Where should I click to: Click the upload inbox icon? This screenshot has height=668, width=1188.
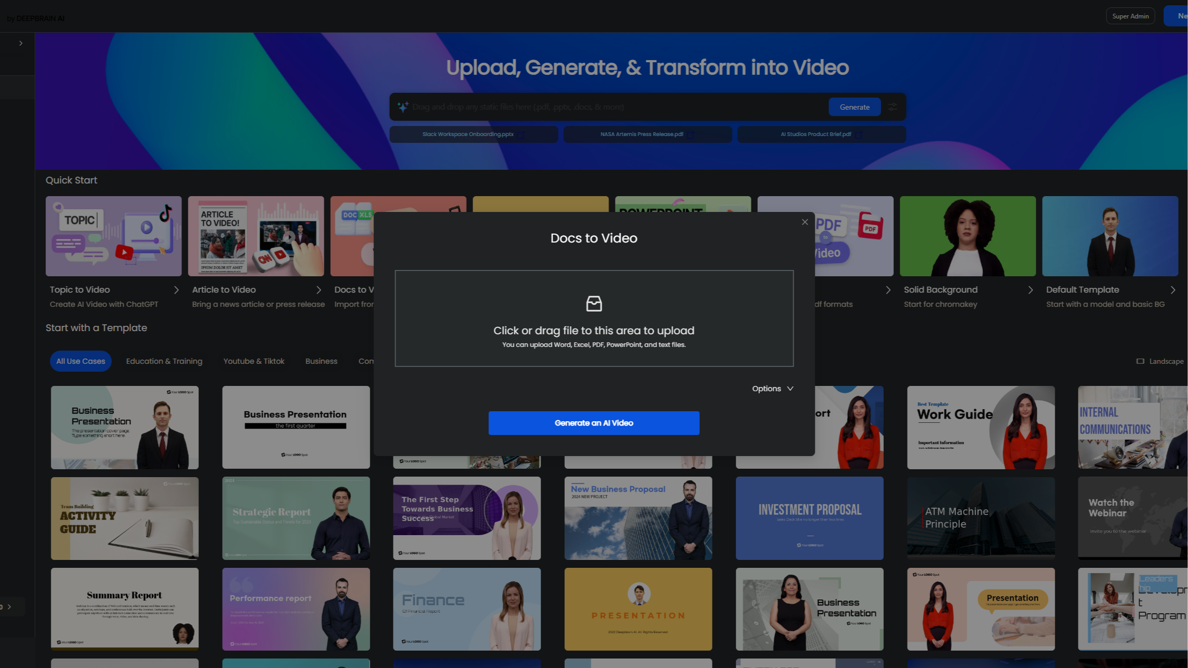(x=594, y=304)
